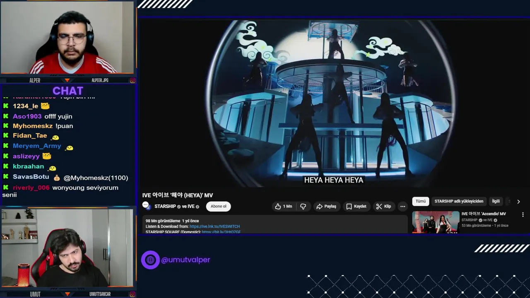This screenshot has height=298, width=530.
Task: Click the ALPER name label
Action: (35, 80)
